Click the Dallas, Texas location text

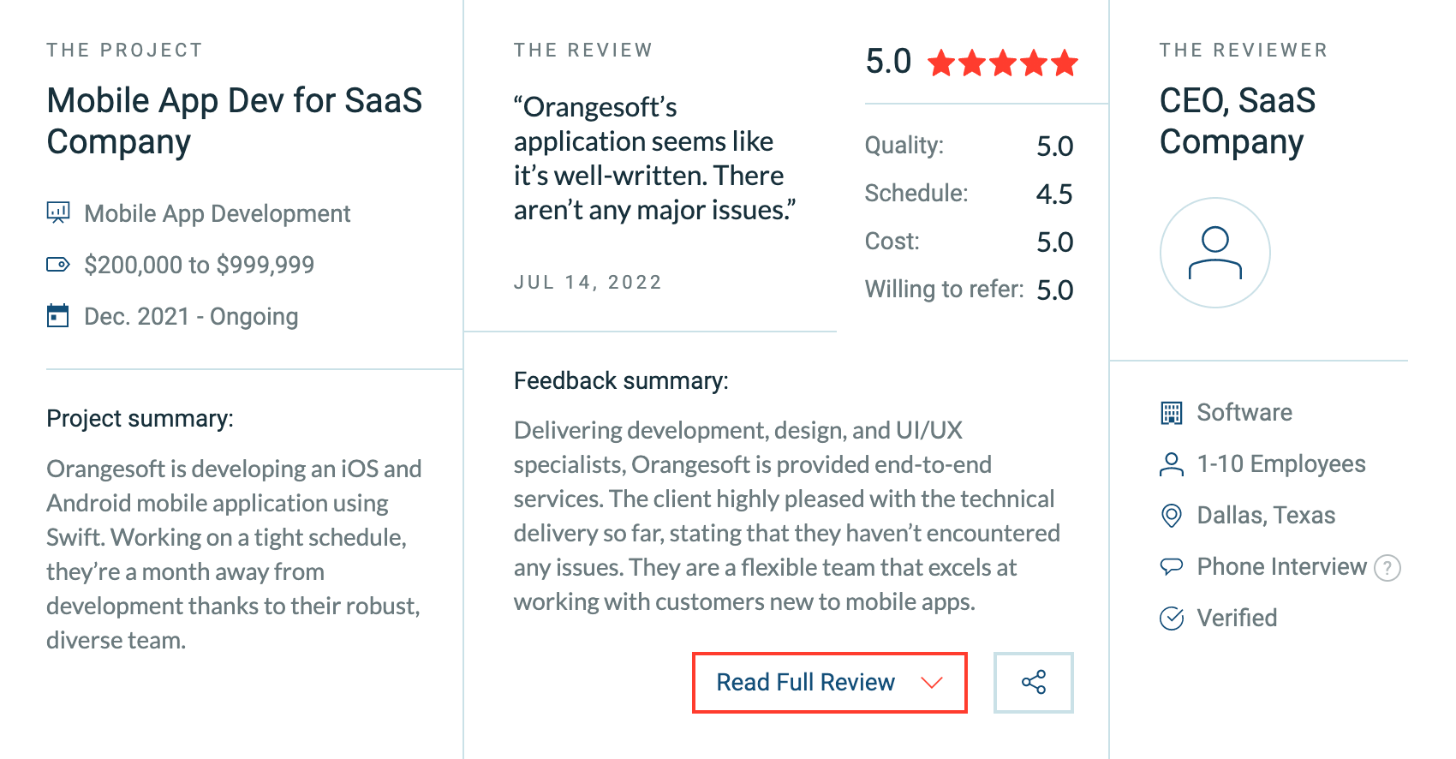tap(1266, 515)
